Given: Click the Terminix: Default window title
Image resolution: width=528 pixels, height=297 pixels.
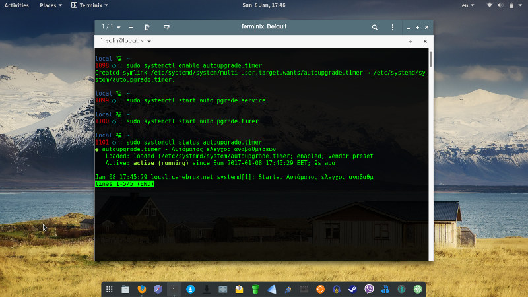Looking at the screenshot, I should [x=263, y=26].
